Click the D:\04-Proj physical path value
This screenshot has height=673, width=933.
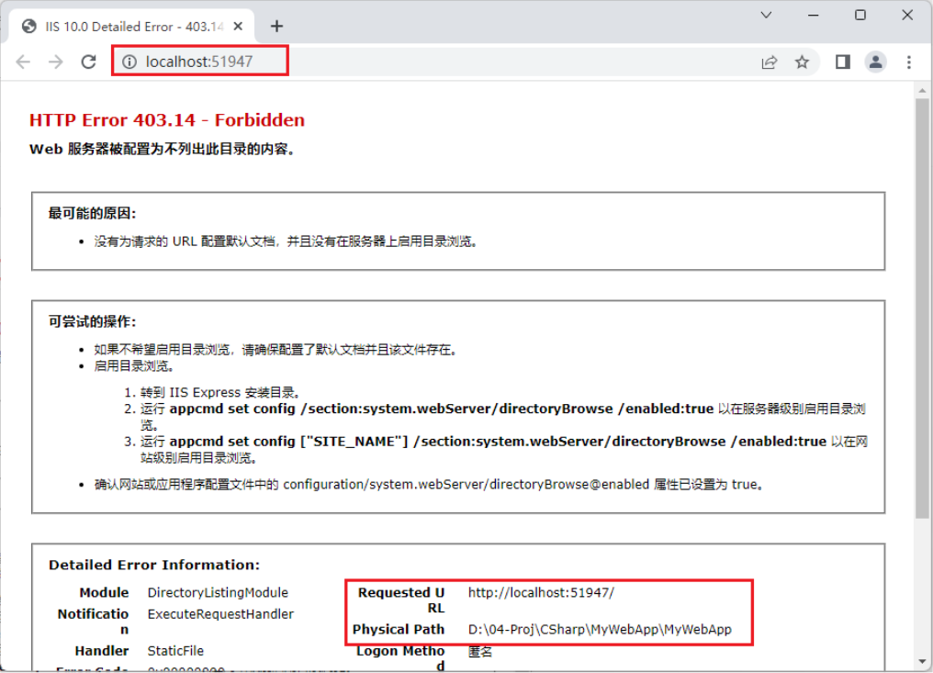point(600,630)
